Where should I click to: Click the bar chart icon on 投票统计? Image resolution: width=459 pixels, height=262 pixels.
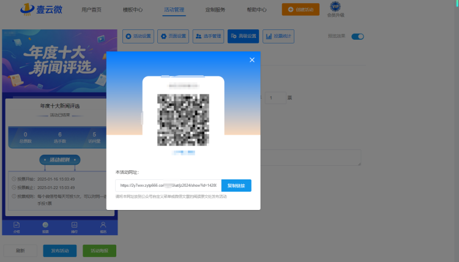269,36
